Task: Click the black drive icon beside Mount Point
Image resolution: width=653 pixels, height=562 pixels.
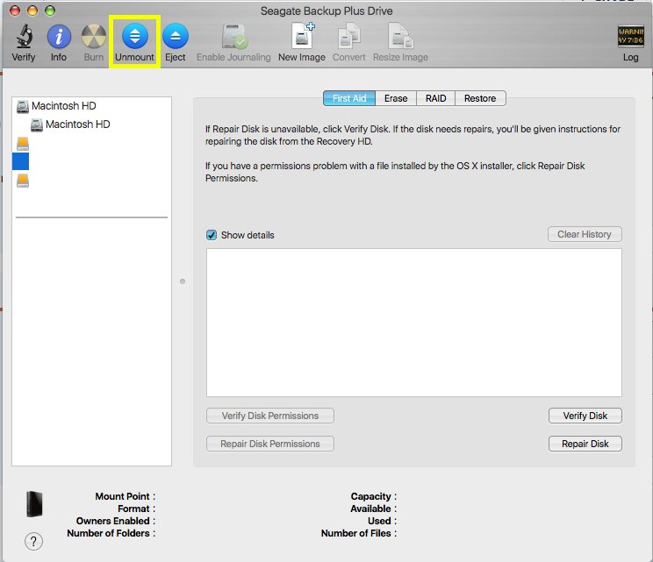Action: click(x=34, y=504)
